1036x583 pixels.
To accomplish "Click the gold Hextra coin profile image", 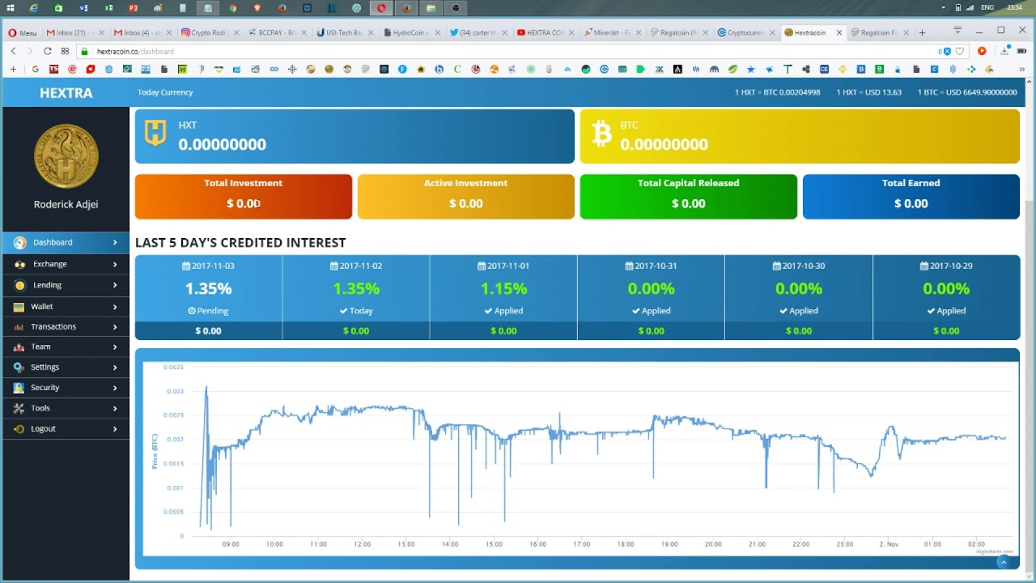I will [x=66, y=156].
